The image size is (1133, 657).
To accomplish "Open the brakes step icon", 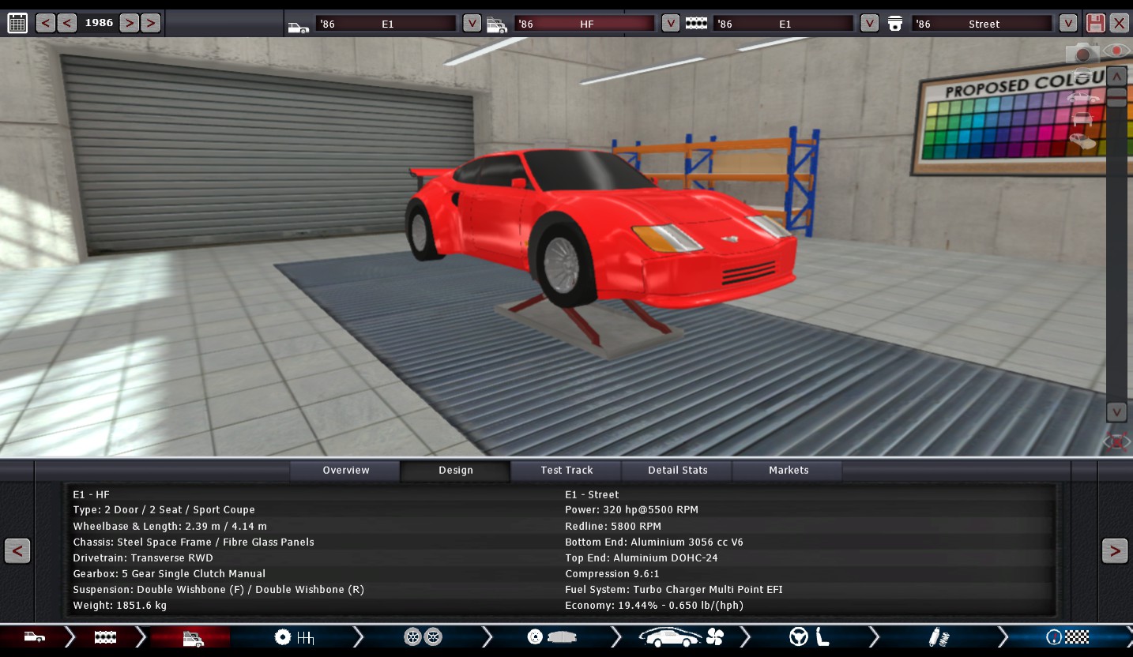I will (x=552, y=637).
